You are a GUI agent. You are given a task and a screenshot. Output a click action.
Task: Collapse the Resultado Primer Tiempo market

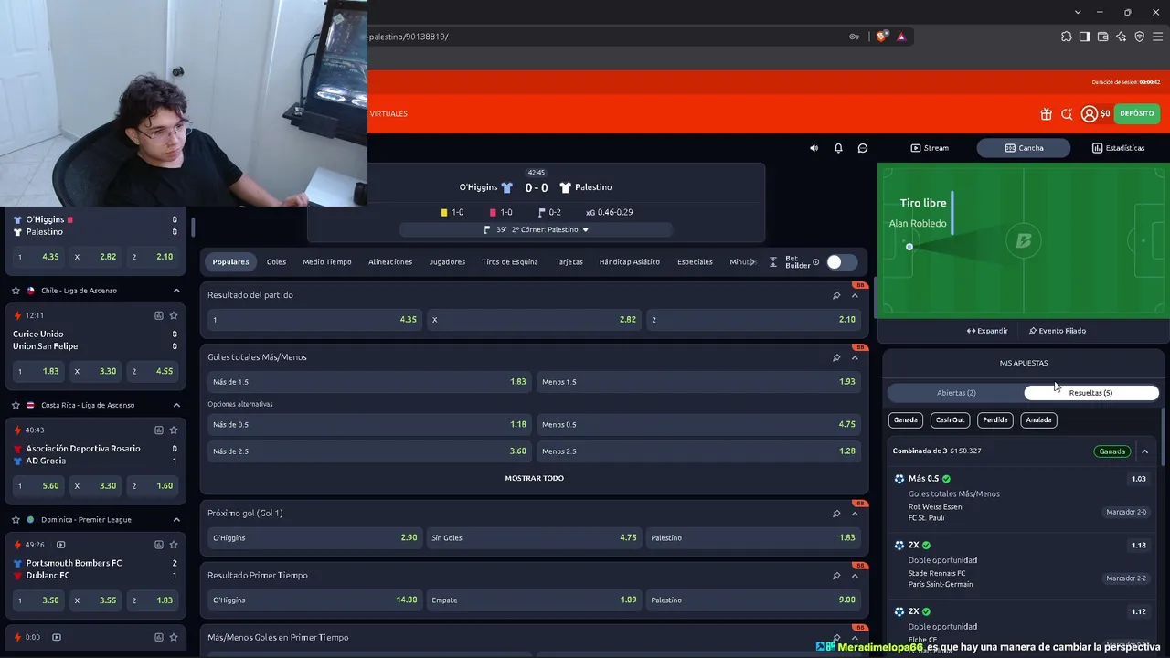(855, 576)
